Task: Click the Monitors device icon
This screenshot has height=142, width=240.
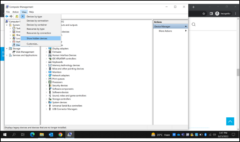Action: [x=50, y=72]
